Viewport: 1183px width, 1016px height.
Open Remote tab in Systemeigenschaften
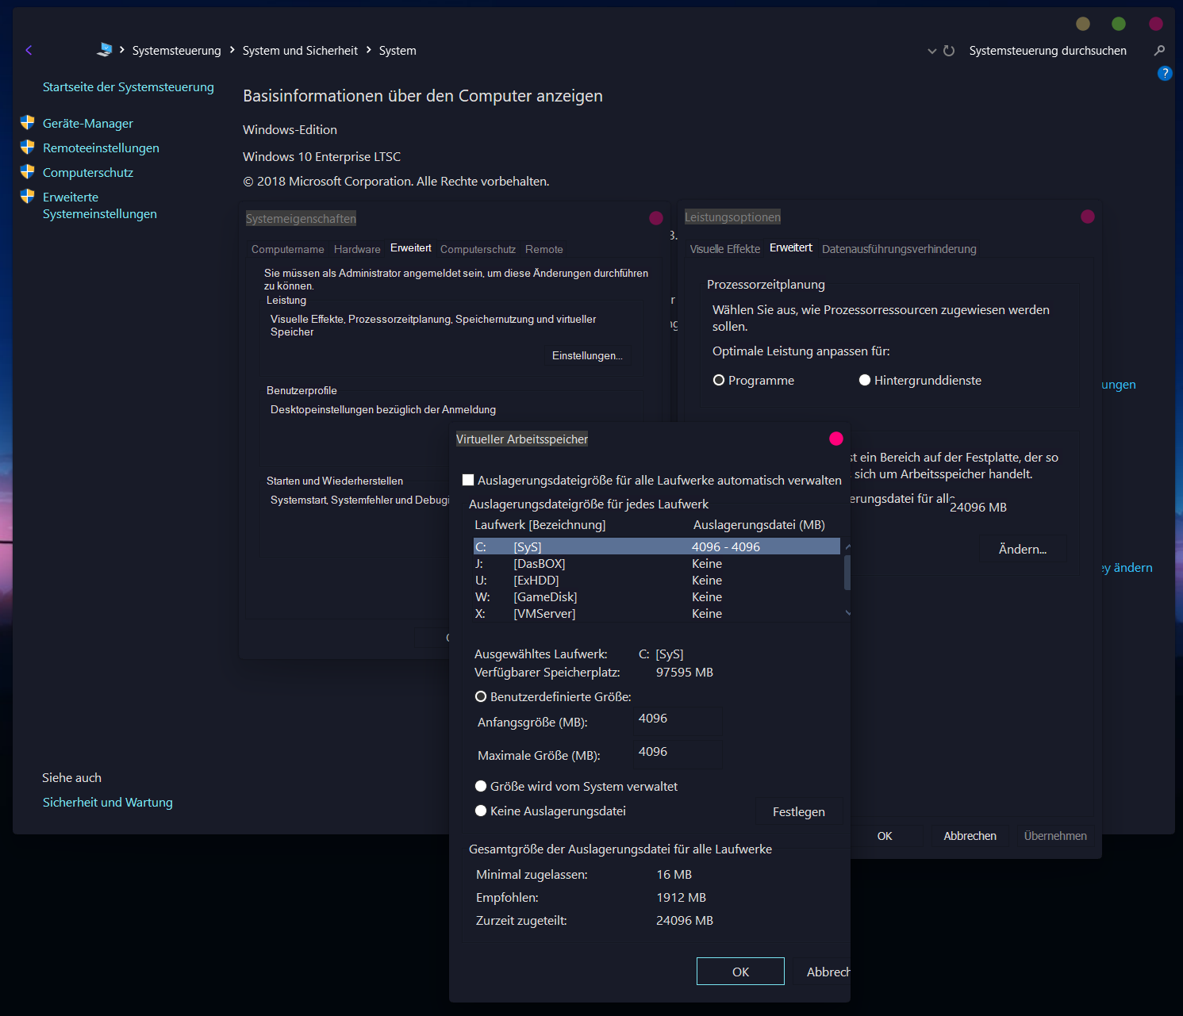[x=544, y=249]
